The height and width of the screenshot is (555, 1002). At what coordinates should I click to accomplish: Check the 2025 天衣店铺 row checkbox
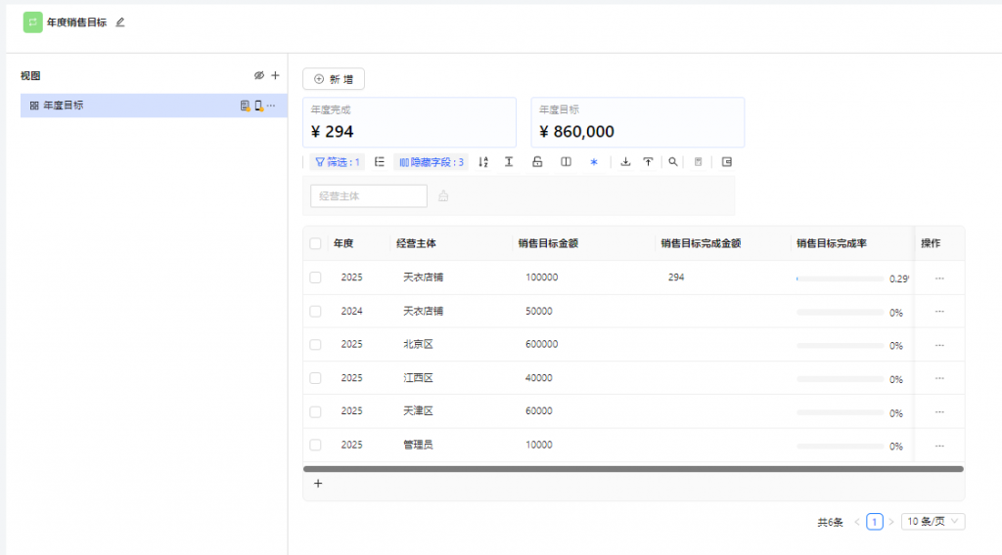315,277
